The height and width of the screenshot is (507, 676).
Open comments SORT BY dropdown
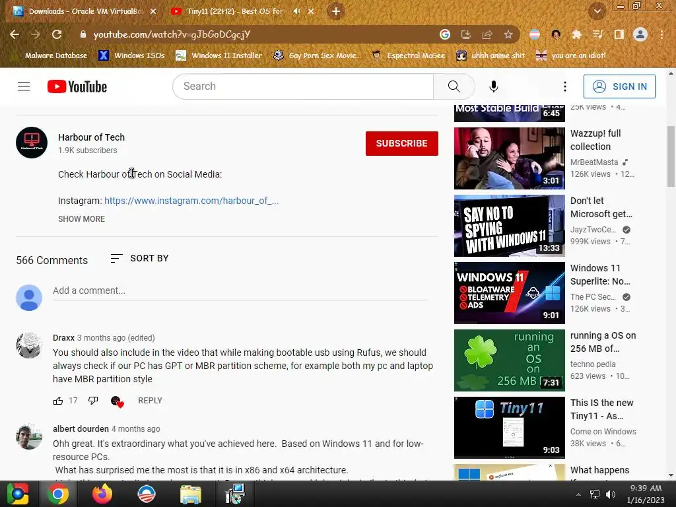139,258
